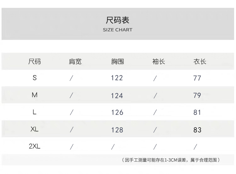Click the XL size row label
The height and width of the screenshot is (174, 236).
tap(35, 129)
